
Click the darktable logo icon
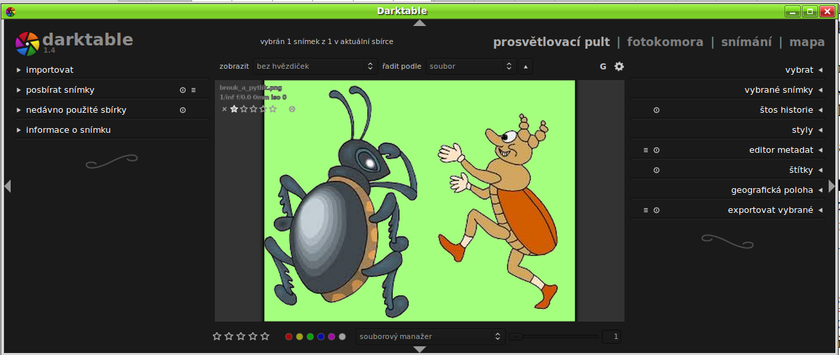[x=27, y=44]
